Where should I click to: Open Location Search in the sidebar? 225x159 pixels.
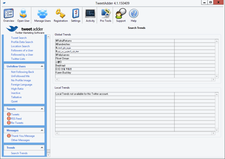point(20,46)
